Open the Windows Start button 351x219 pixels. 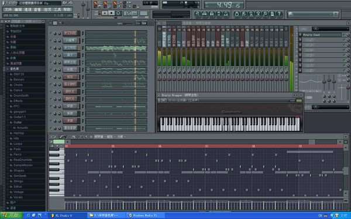[12, 215]
